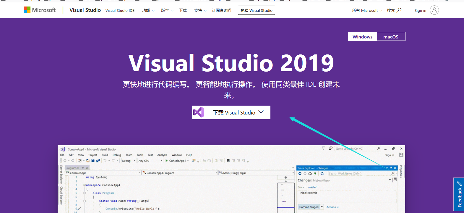Viewport: 464px width, 213px height.
Task: Click the 免费 Visual Studio button
Action: tap(257, 10)
